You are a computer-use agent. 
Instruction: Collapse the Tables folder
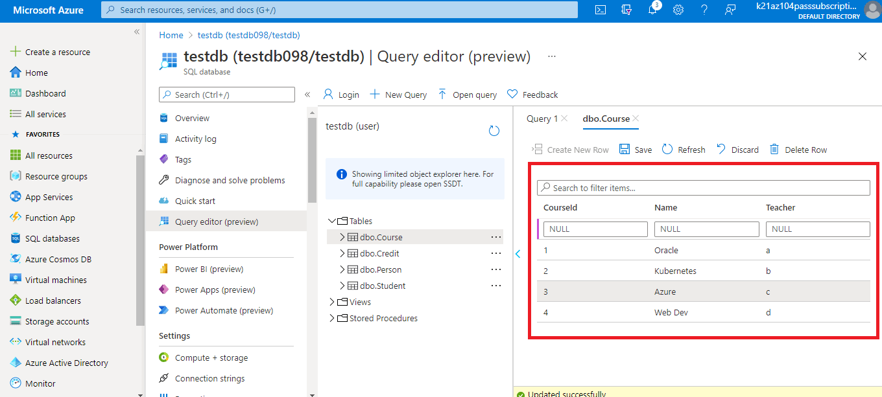pos(332,221)
